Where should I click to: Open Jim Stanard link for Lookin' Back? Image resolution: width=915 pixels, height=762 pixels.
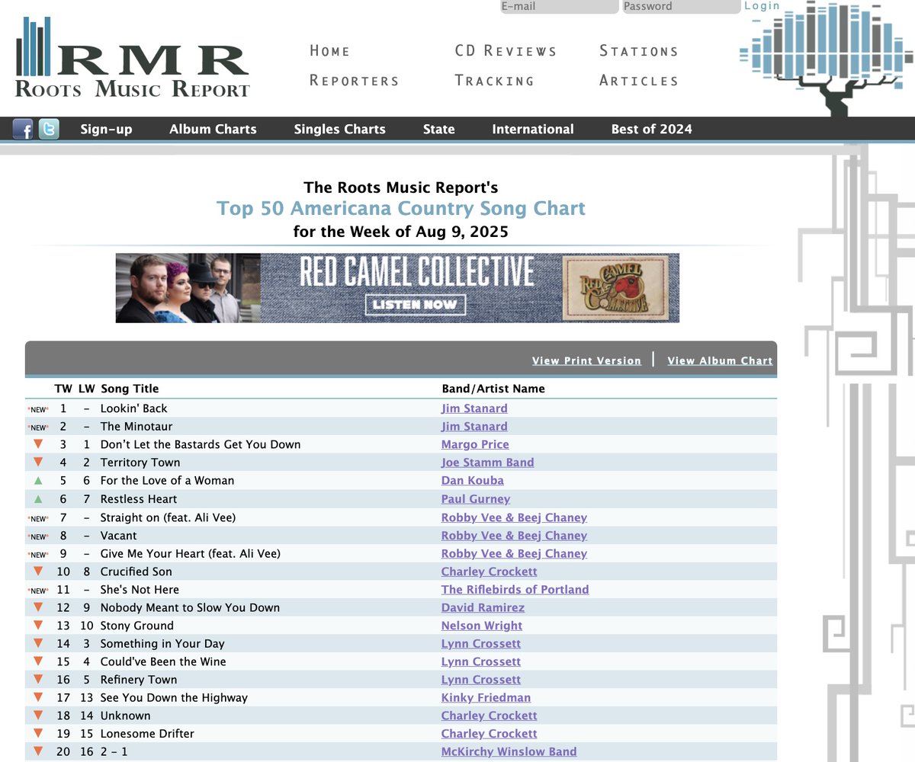pyautogui.click(x=474, y=408)
